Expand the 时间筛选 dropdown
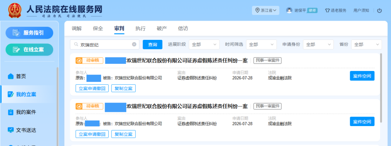This screenshot has width=391, height=146. click(x=261, y=45)
